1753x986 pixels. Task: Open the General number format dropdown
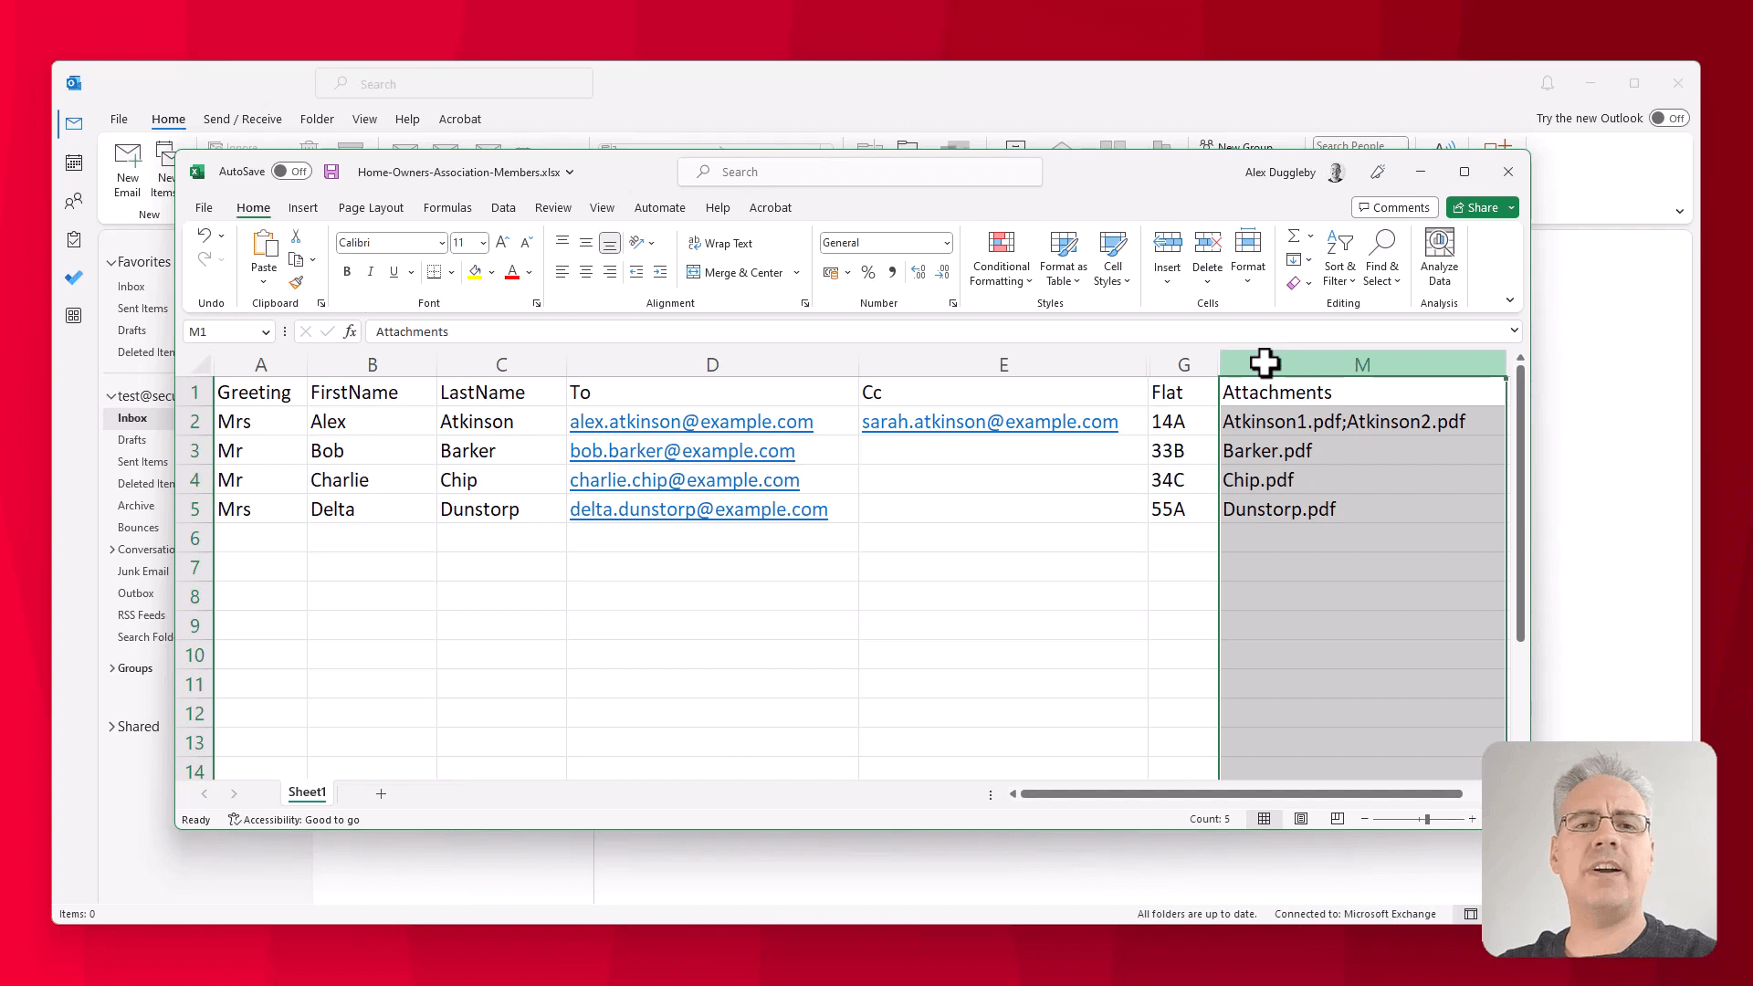pyautogui.click(x=946, y=243)
